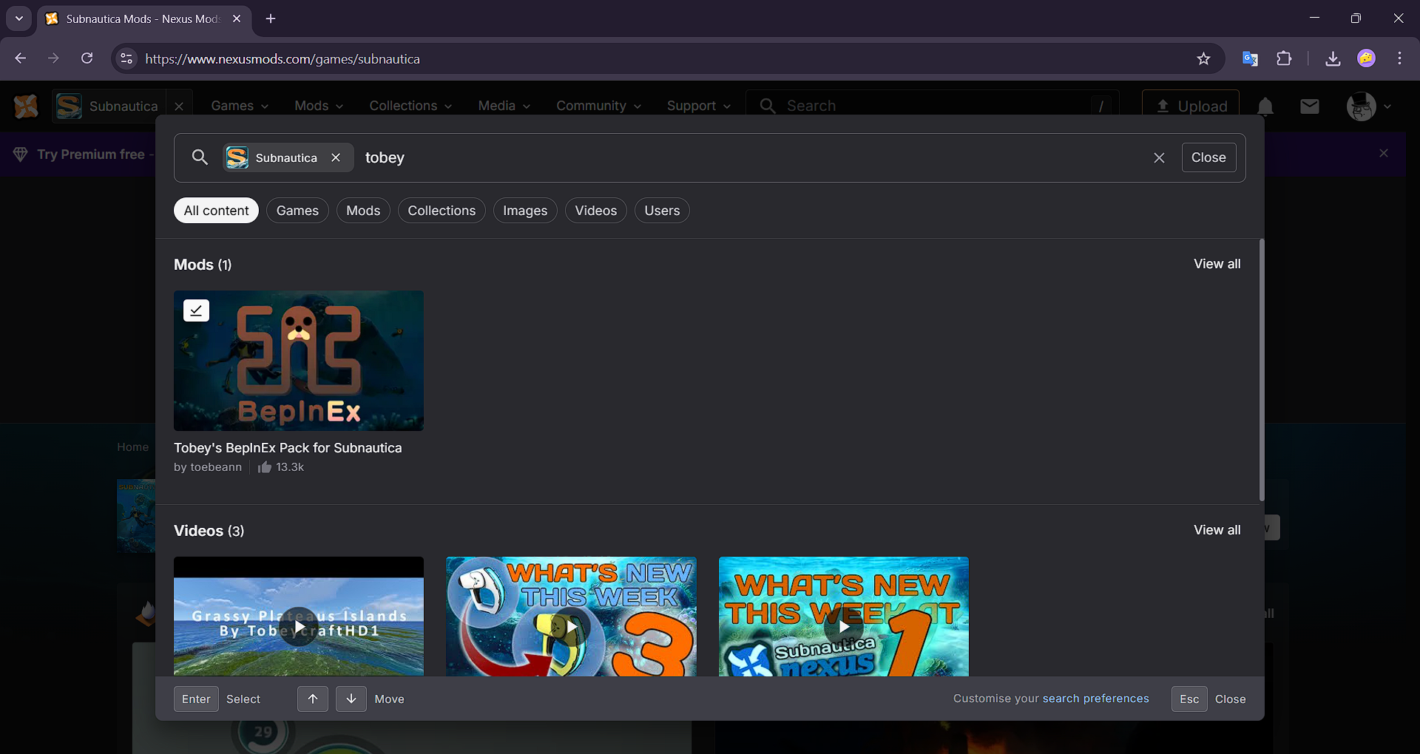View all Videos results
This screenshot has width=1420, height=754.
click(x=1217, y=530)
